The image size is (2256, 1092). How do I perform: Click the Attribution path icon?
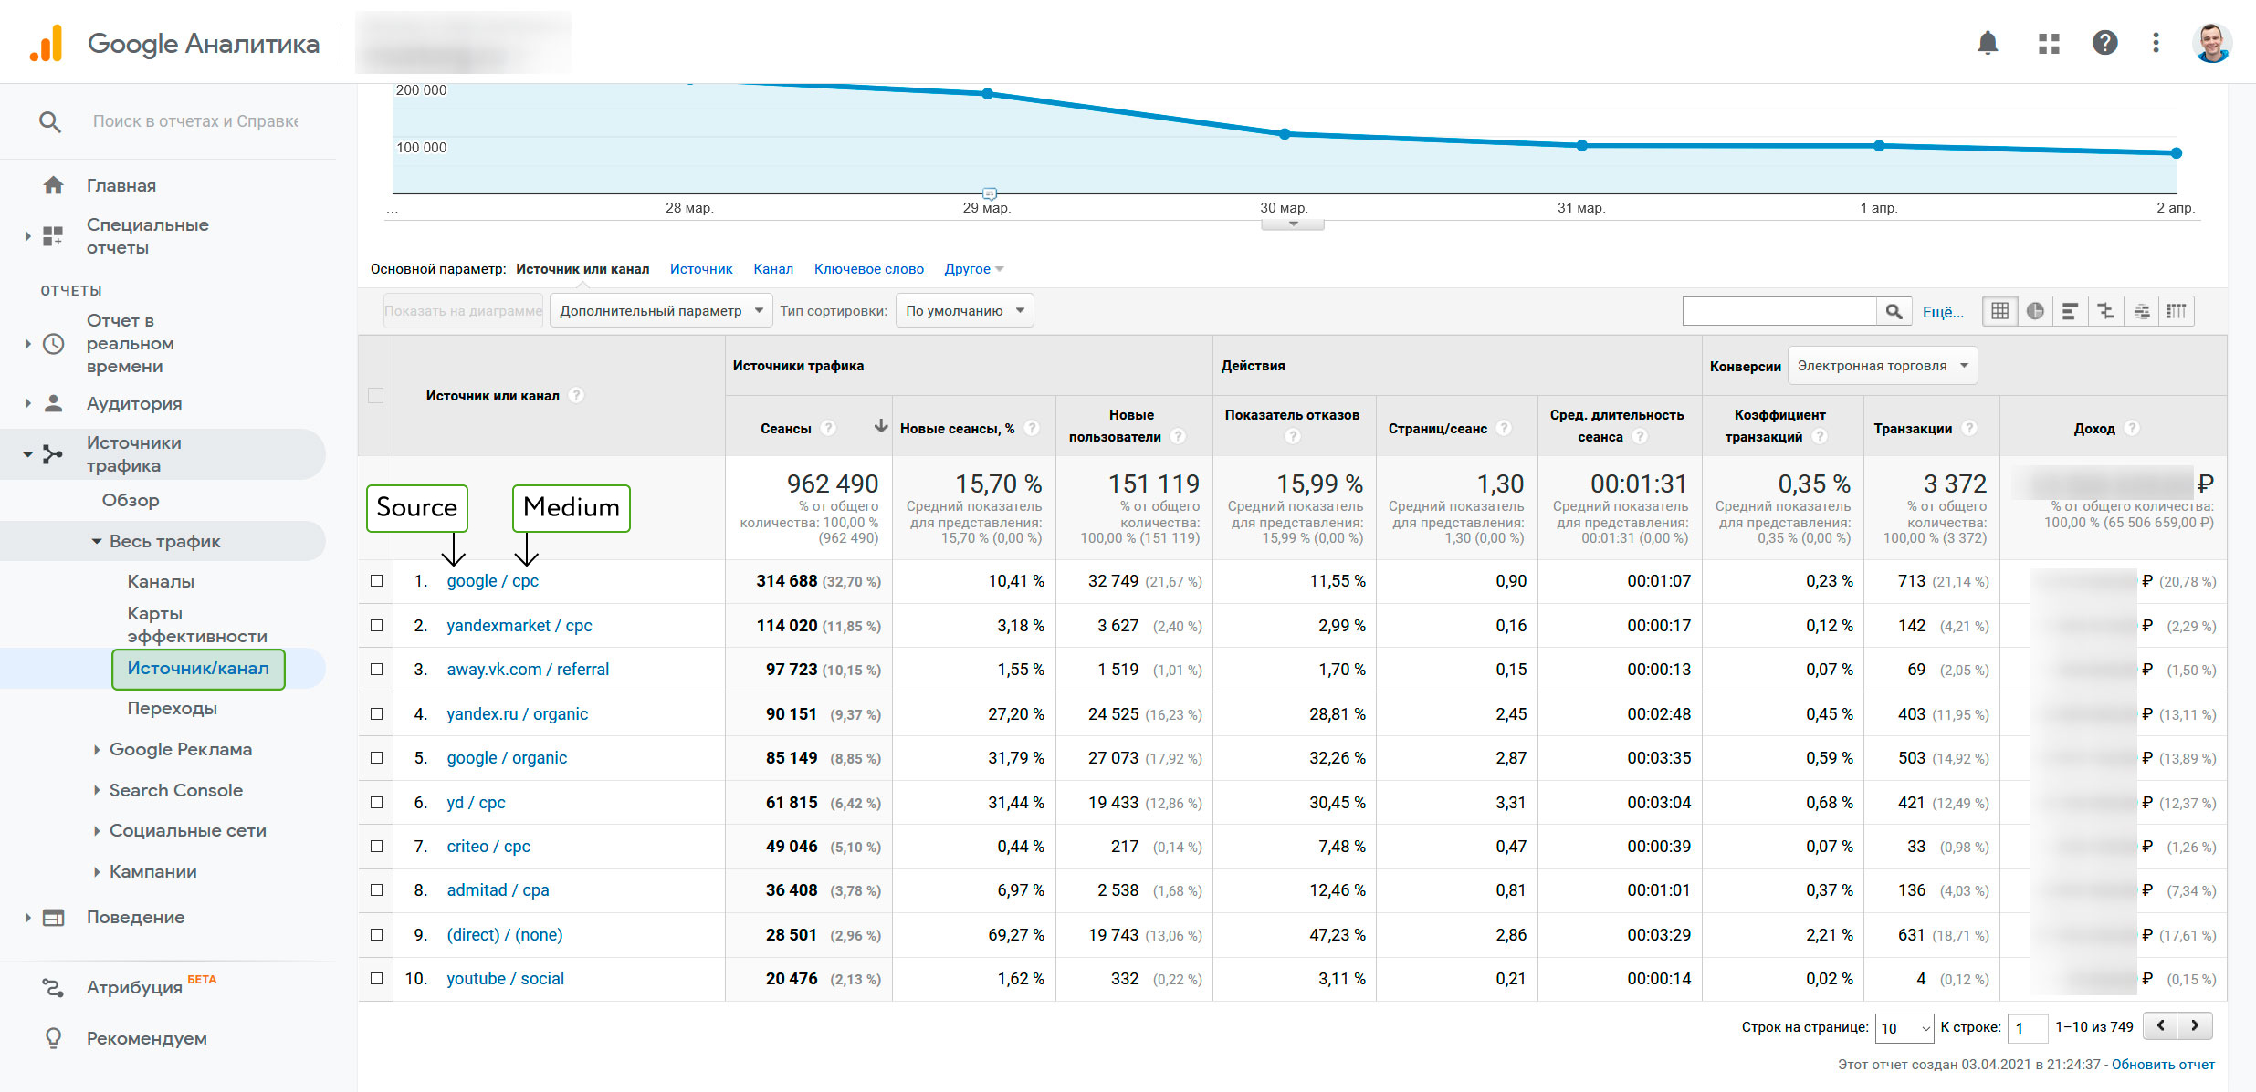(53, 987)
